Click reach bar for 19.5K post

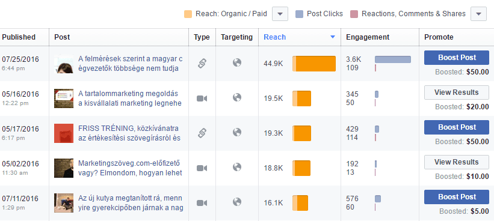pyautogui.click(x=301, y=98)
